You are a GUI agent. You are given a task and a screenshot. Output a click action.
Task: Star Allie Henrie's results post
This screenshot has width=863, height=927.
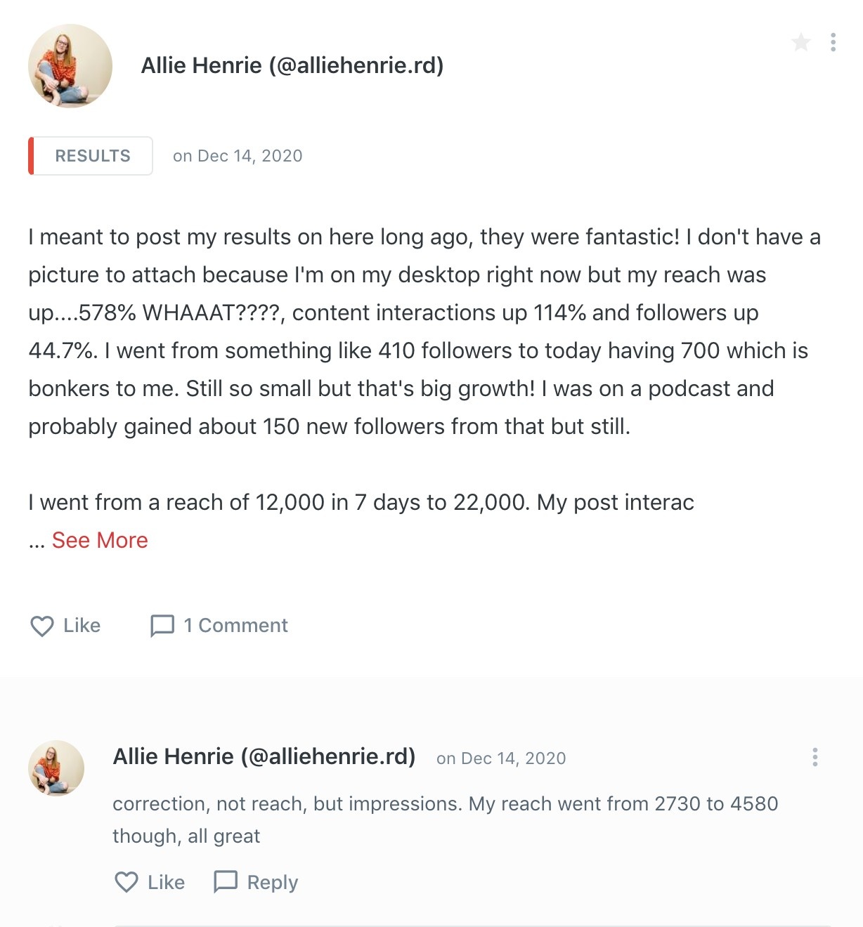tap(800, 43)
